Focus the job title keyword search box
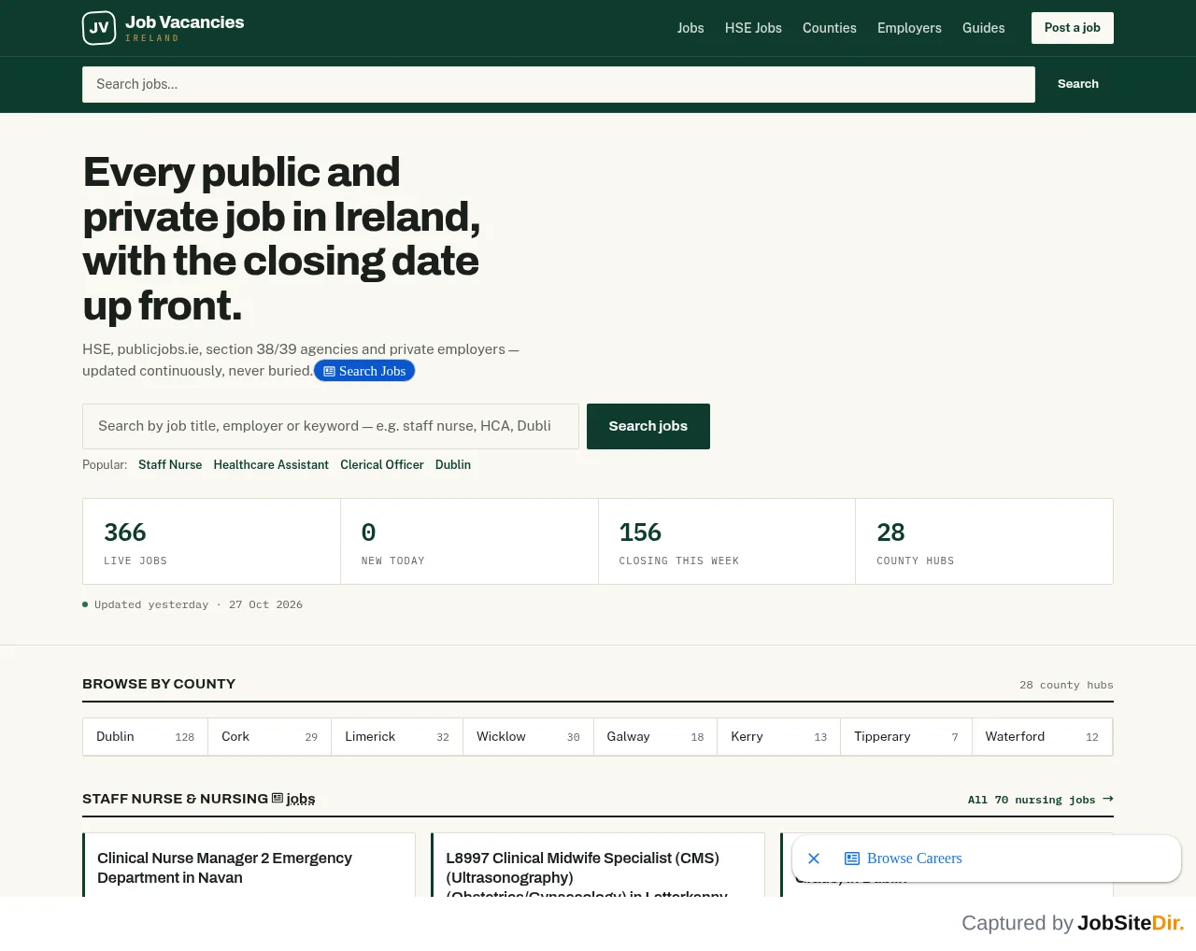The image size is (1196, 951). [331, 426]
